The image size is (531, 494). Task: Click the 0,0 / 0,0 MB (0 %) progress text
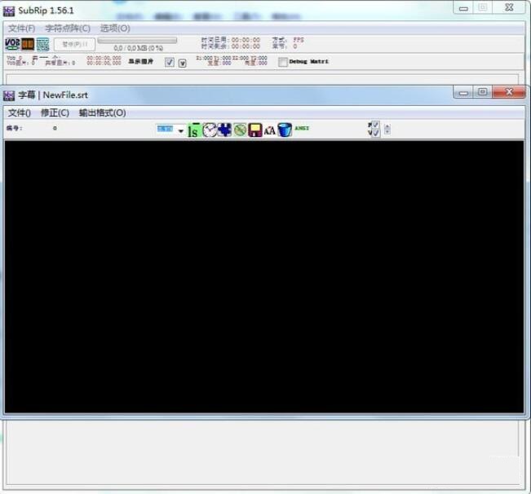tap(138, 48)
